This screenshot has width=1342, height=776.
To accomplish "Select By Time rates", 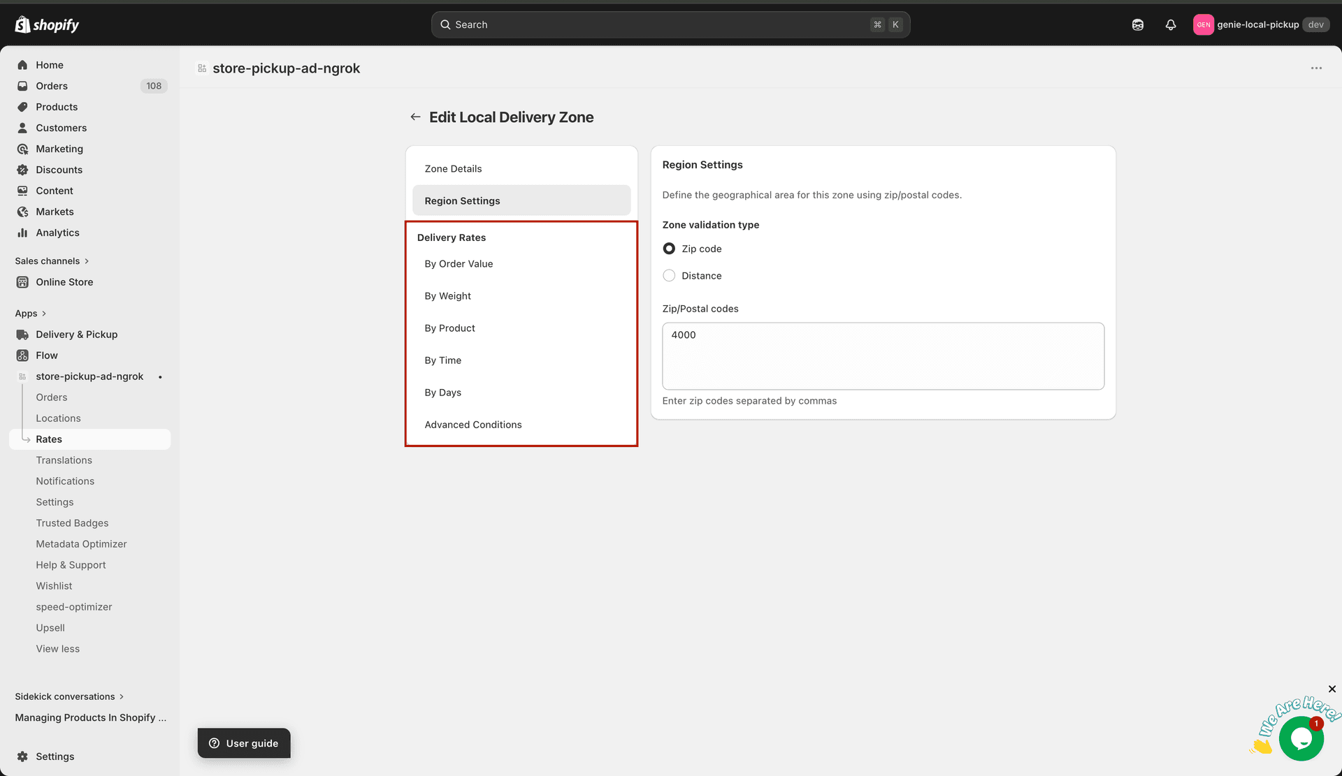I will tap(521, 360).
